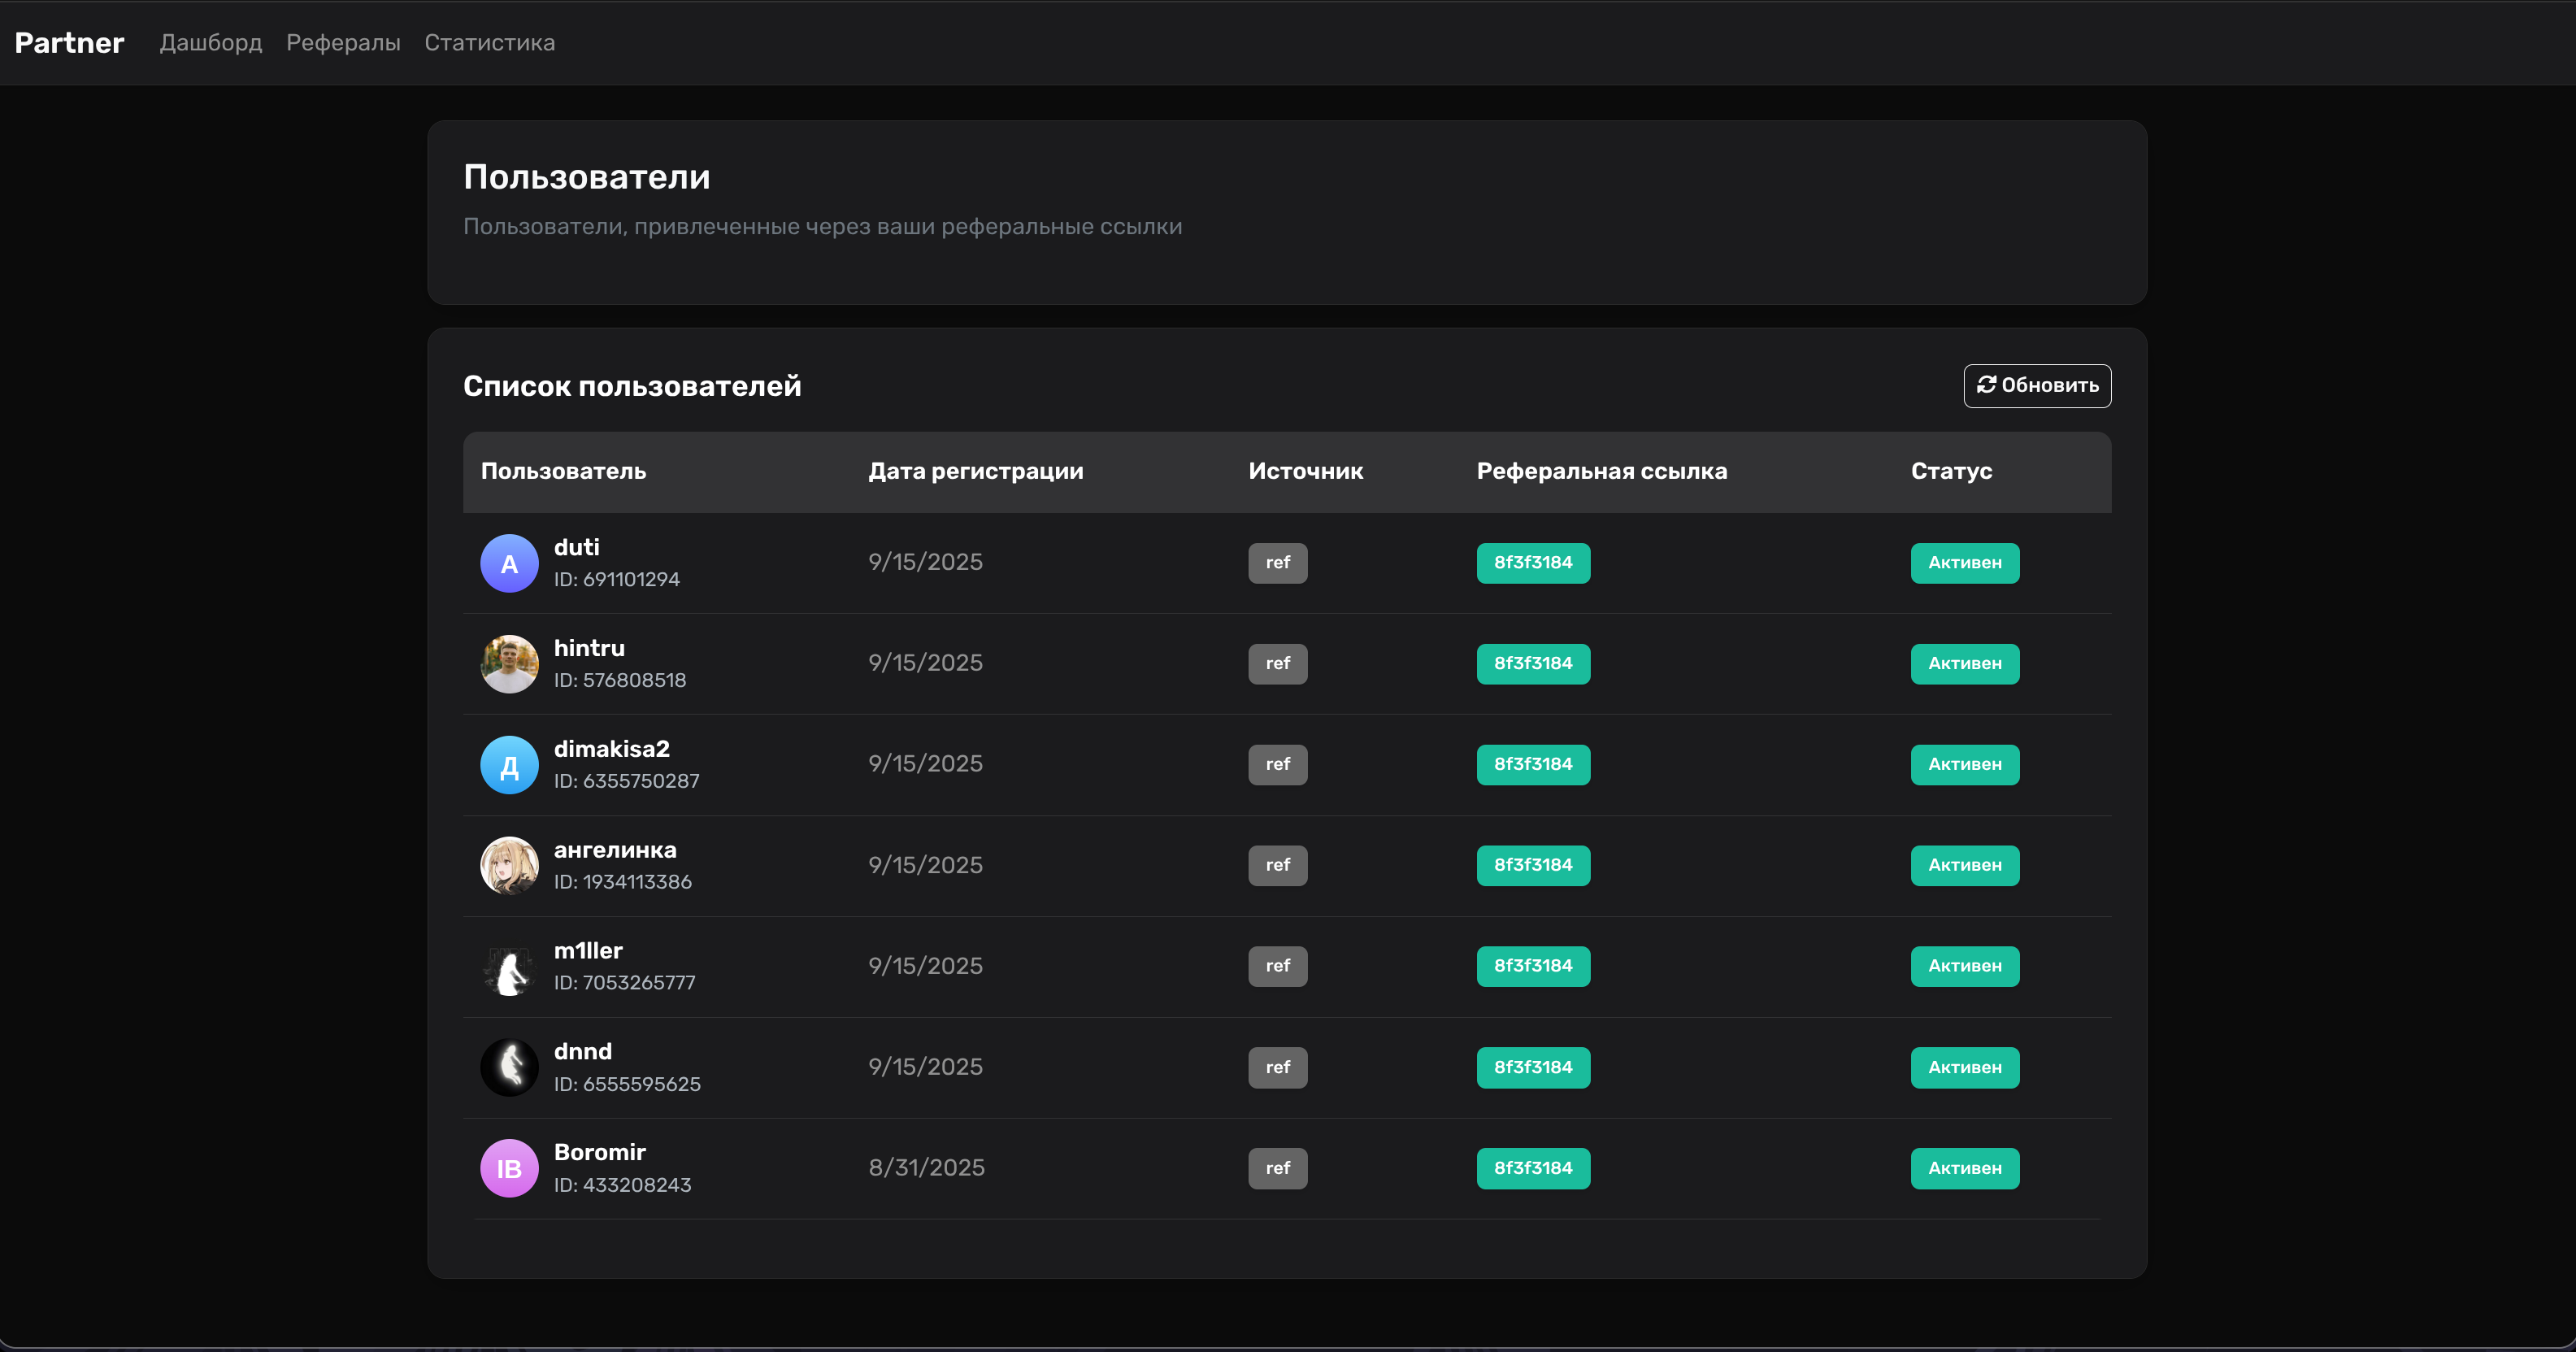Image resolution: width=2576 pixels, height=1352 pixels.
Task: Click Boromir's pink IB avatar
Action: [509, 1168]
